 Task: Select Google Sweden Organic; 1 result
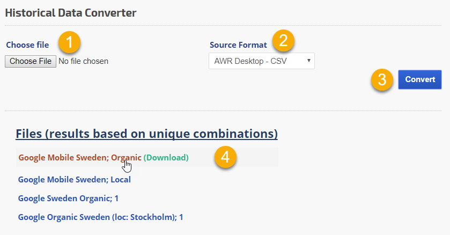pyautogui.click(x=68, y=198)
